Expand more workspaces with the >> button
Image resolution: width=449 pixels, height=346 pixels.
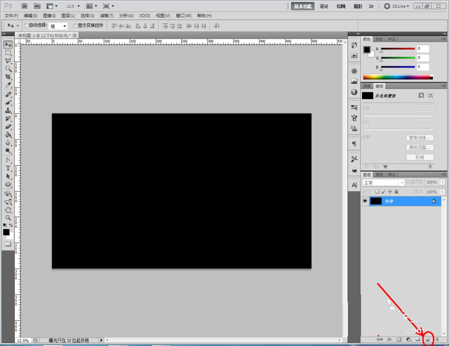(371, 6)
